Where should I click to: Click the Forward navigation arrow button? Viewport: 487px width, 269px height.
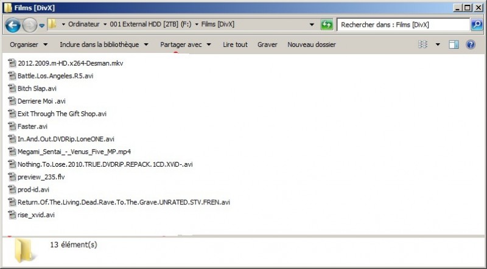click(x=29, y=25)
